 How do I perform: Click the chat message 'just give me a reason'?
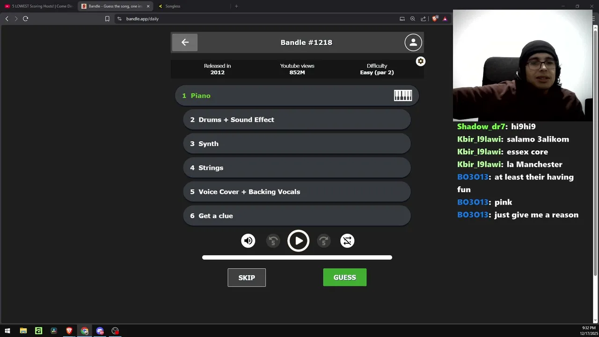(536, 215)
